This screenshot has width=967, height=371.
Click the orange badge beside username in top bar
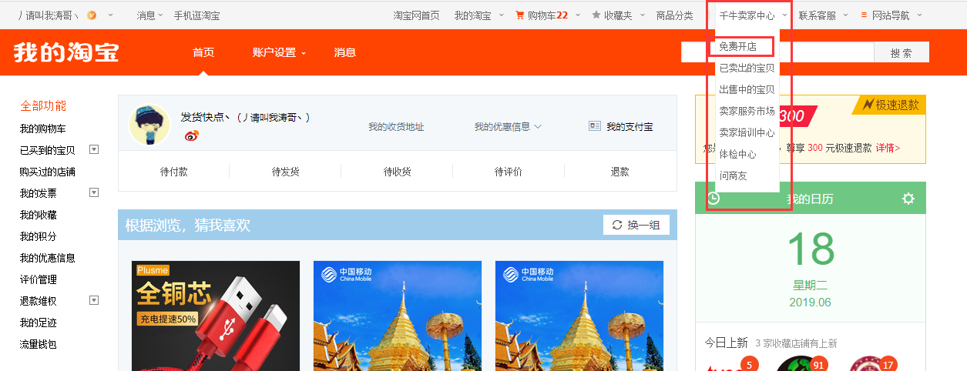92,15
